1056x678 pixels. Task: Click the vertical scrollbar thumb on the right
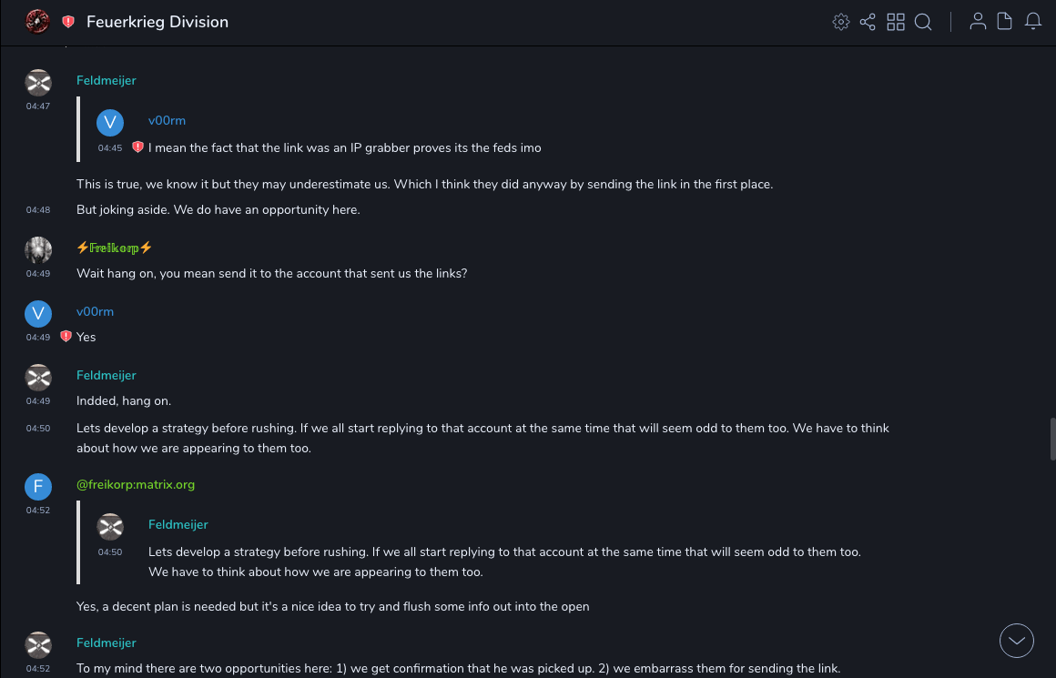(x=1051, y=433)
